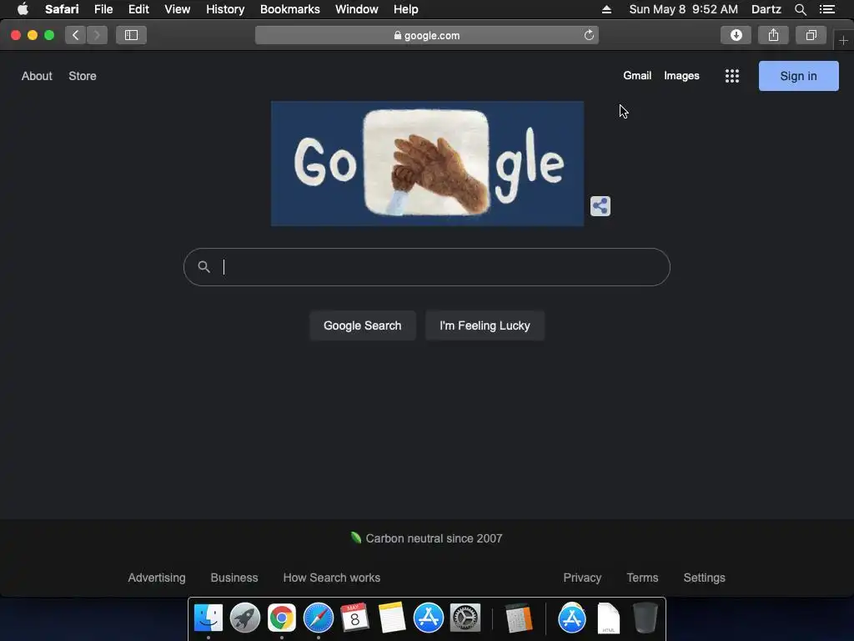Open the HTML file in the Dock

click(x=608, y=618)
